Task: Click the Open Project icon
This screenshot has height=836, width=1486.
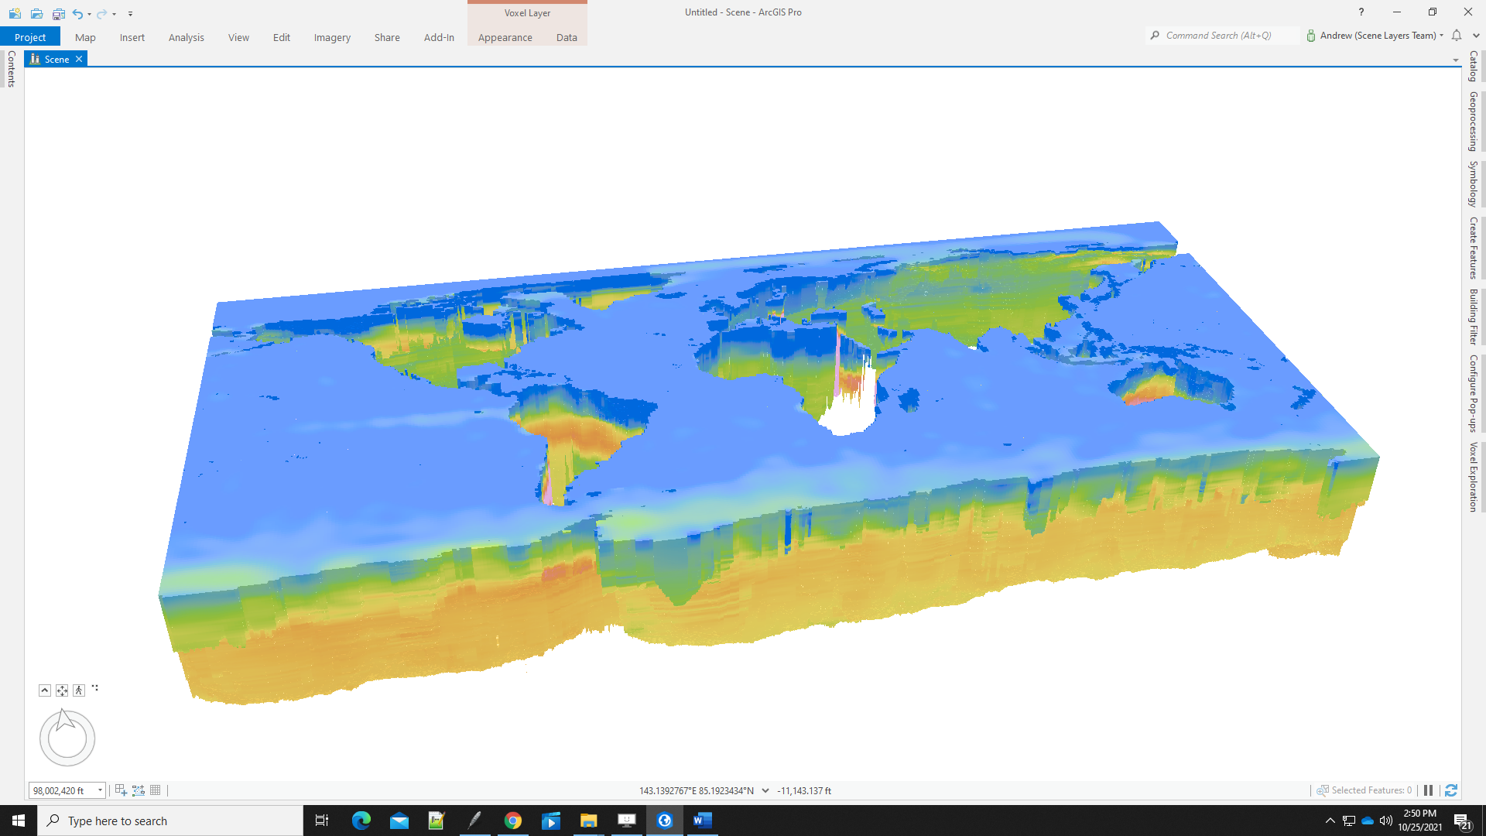Action: [x=36, y=13]
